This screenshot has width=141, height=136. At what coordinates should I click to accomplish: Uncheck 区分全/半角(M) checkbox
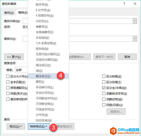point(104,88)
